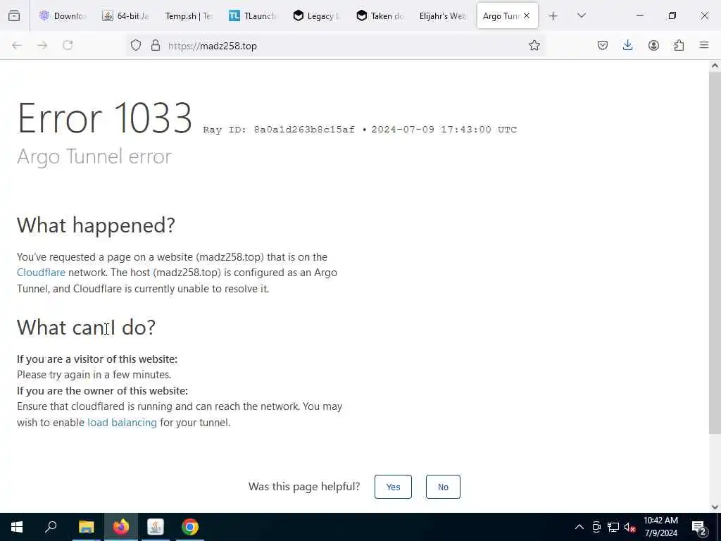721x541 pixels.
Task: Click the page vertical scrollbar thumb
Action: pos(715,252)
